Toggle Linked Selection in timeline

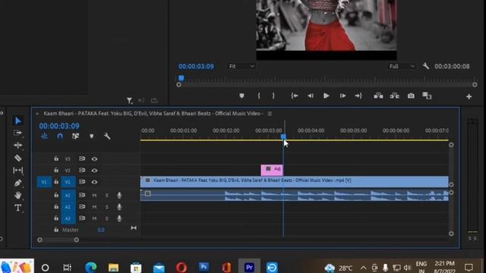point(75,136)
